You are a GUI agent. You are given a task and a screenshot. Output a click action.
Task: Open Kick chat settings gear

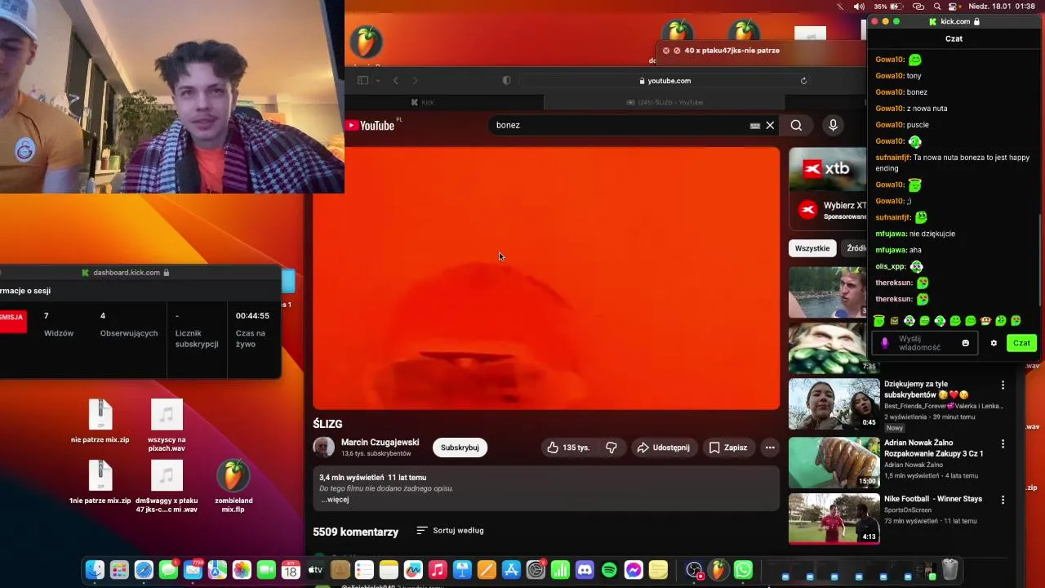tap(994, 343)
